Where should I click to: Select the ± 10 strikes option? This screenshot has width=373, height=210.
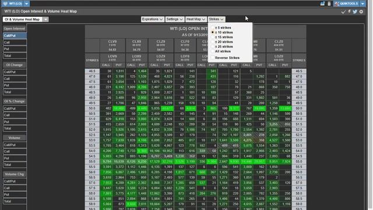coord(221,33)
